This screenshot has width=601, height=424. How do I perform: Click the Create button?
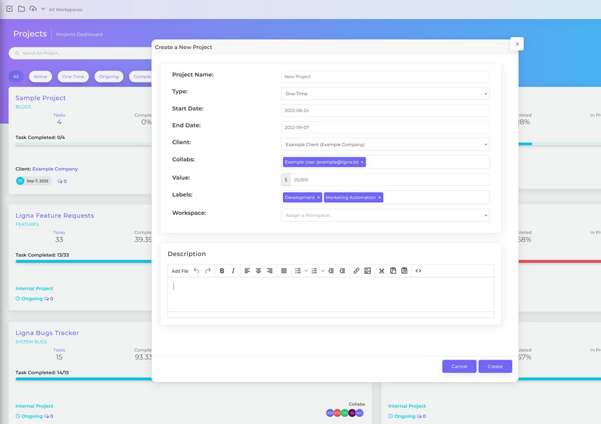[495, 366]
